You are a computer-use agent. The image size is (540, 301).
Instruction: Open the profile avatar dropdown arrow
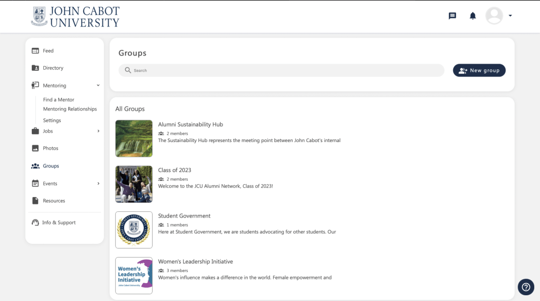510,16
